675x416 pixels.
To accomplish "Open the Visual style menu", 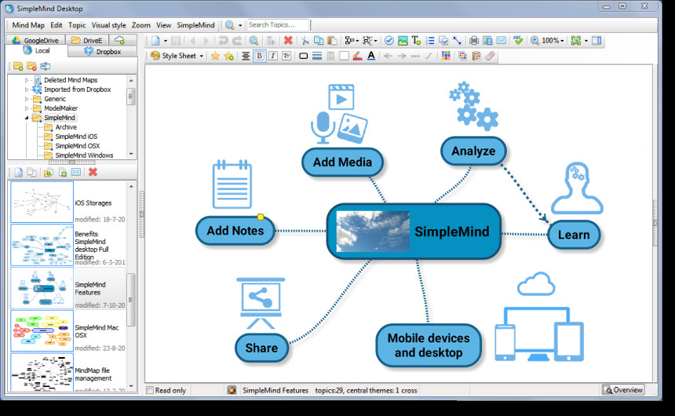I will coord(109,25).
